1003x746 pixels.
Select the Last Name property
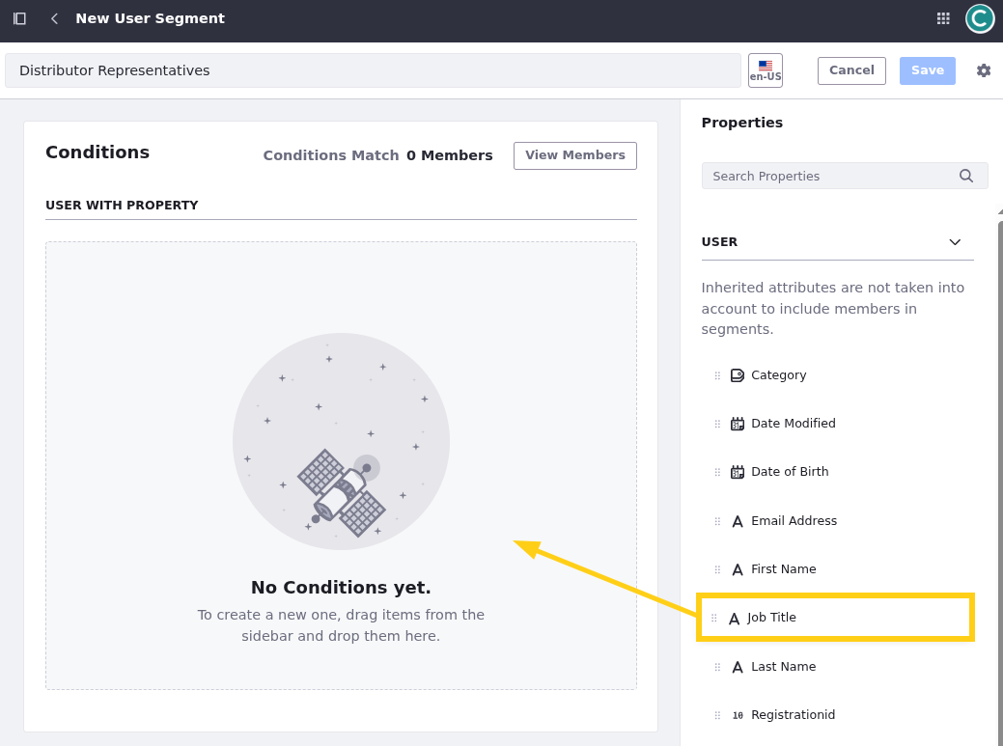[x=783, y=667]
